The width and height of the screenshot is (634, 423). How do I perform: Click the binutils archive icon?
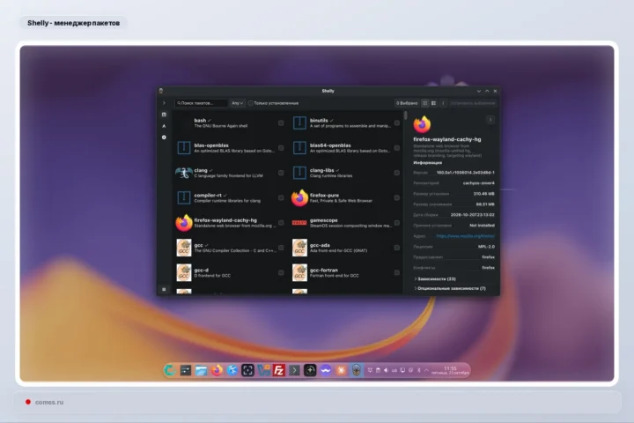[x=299, y=123]
